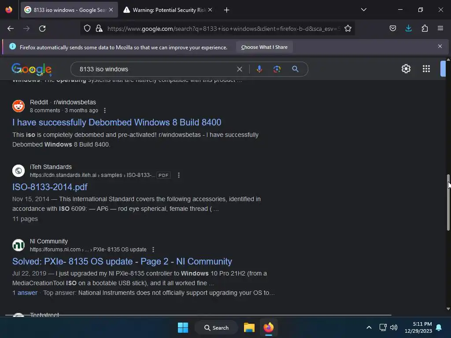Open taskbar Search box

pyautogui.click(x=216, y=327)
